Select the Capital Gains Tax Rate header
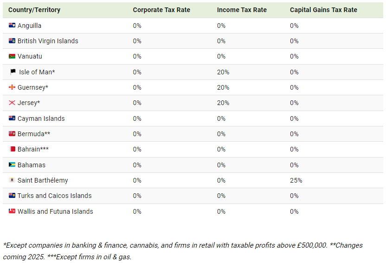The height and width of the screenshot is (263, 386). coord(323,10)
